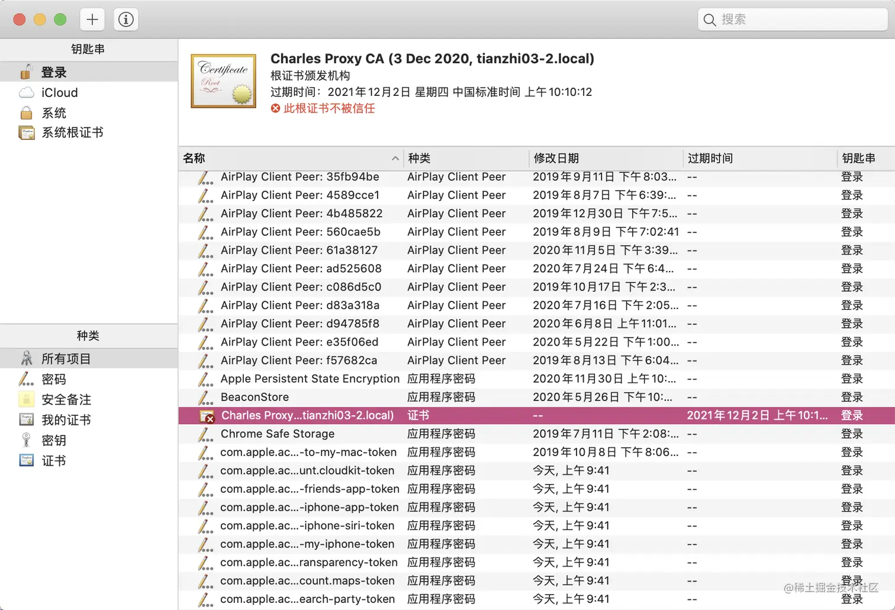Focus the 搜索 search field
895x610 pixels.
(793, 20)
